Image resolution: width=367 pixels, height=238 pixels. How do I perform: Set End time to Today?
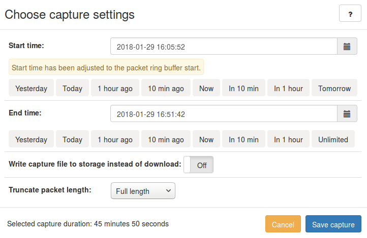click(72, 139)
